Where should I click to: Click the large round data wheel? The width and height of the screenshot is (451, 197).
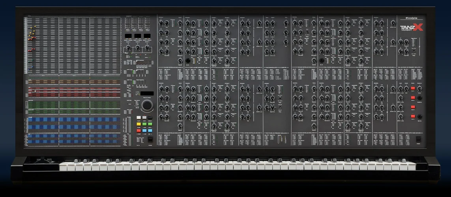(147, 105)
